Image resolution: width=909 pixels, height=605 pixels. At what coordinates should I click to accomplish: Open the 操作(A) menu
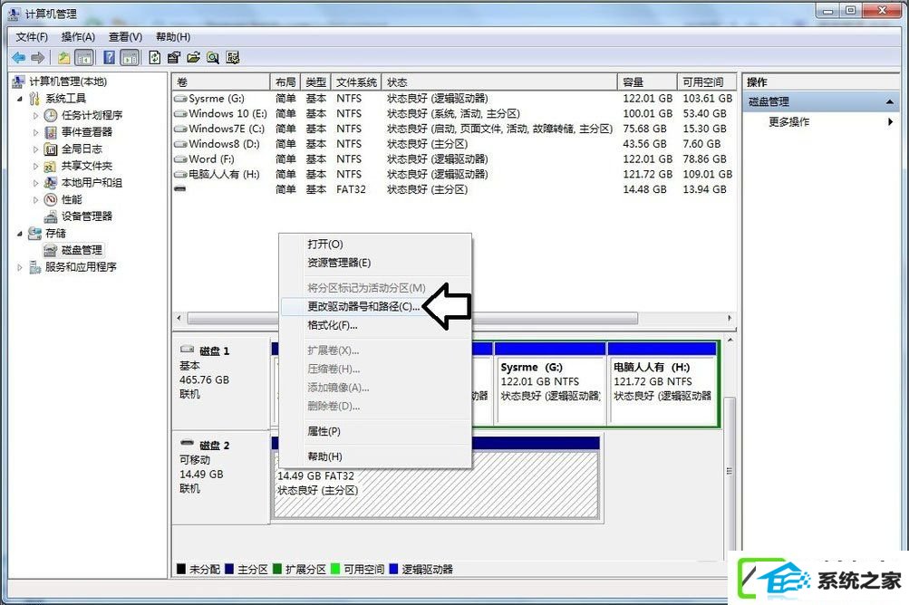click(x=78, y=37)
